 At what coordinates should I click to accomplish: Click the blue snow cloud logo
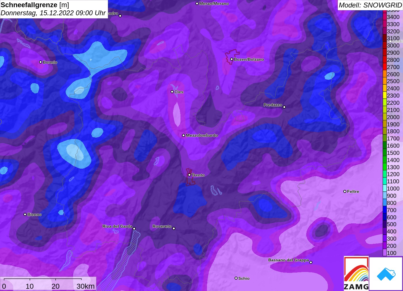(386, 274)
